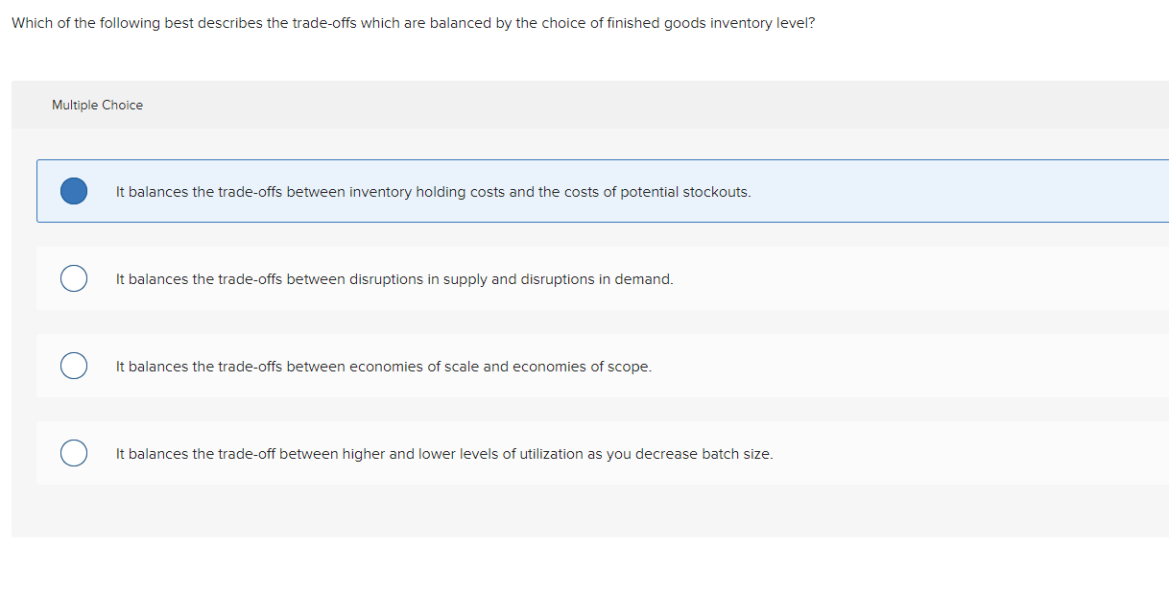The image size is (1169, 596).
Task: Deselect the currently filled first radio button
Action: coord(74,191)
